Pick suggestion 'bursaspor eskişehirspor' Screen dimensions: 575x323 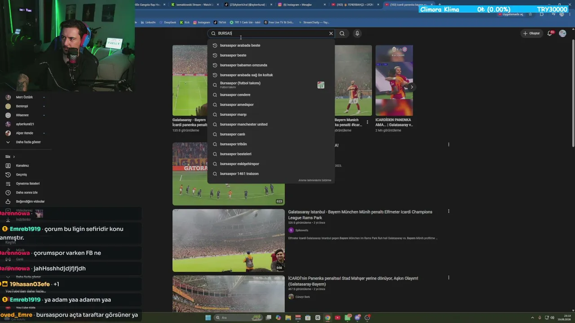(x=271, y=164)
